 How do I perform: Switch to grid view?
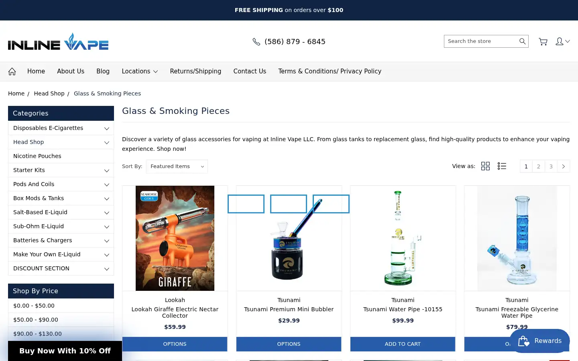(x=485, y=166)
